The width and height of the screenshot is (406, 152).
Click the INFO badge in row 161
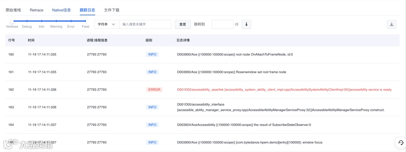tap(152, 72)
